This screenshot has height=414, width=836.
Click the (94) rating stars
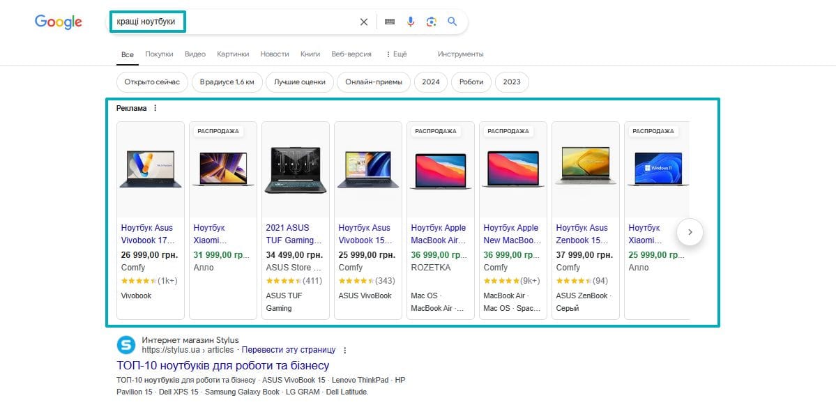point(582,281)
